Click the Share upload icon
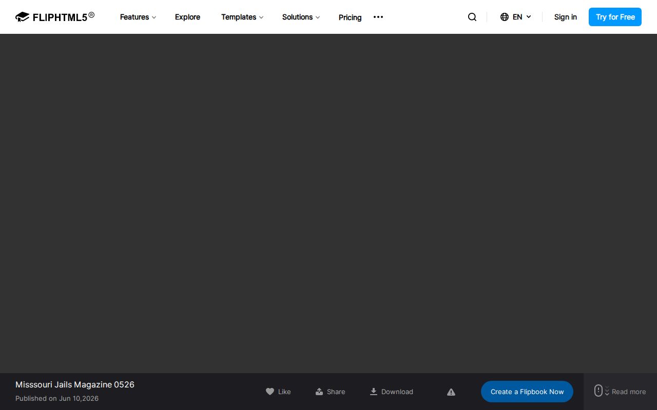 pyautogui.click(x=319, y=392)
